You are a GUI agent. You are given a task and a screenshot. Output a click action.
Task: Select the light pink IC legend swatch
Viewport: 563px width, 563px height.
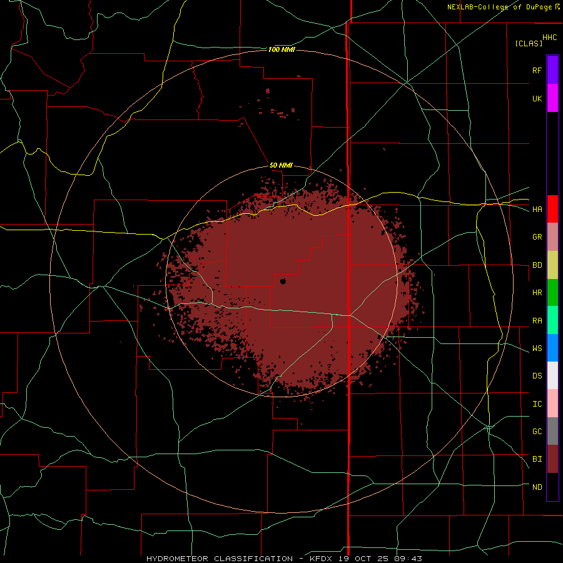[552, 403]
